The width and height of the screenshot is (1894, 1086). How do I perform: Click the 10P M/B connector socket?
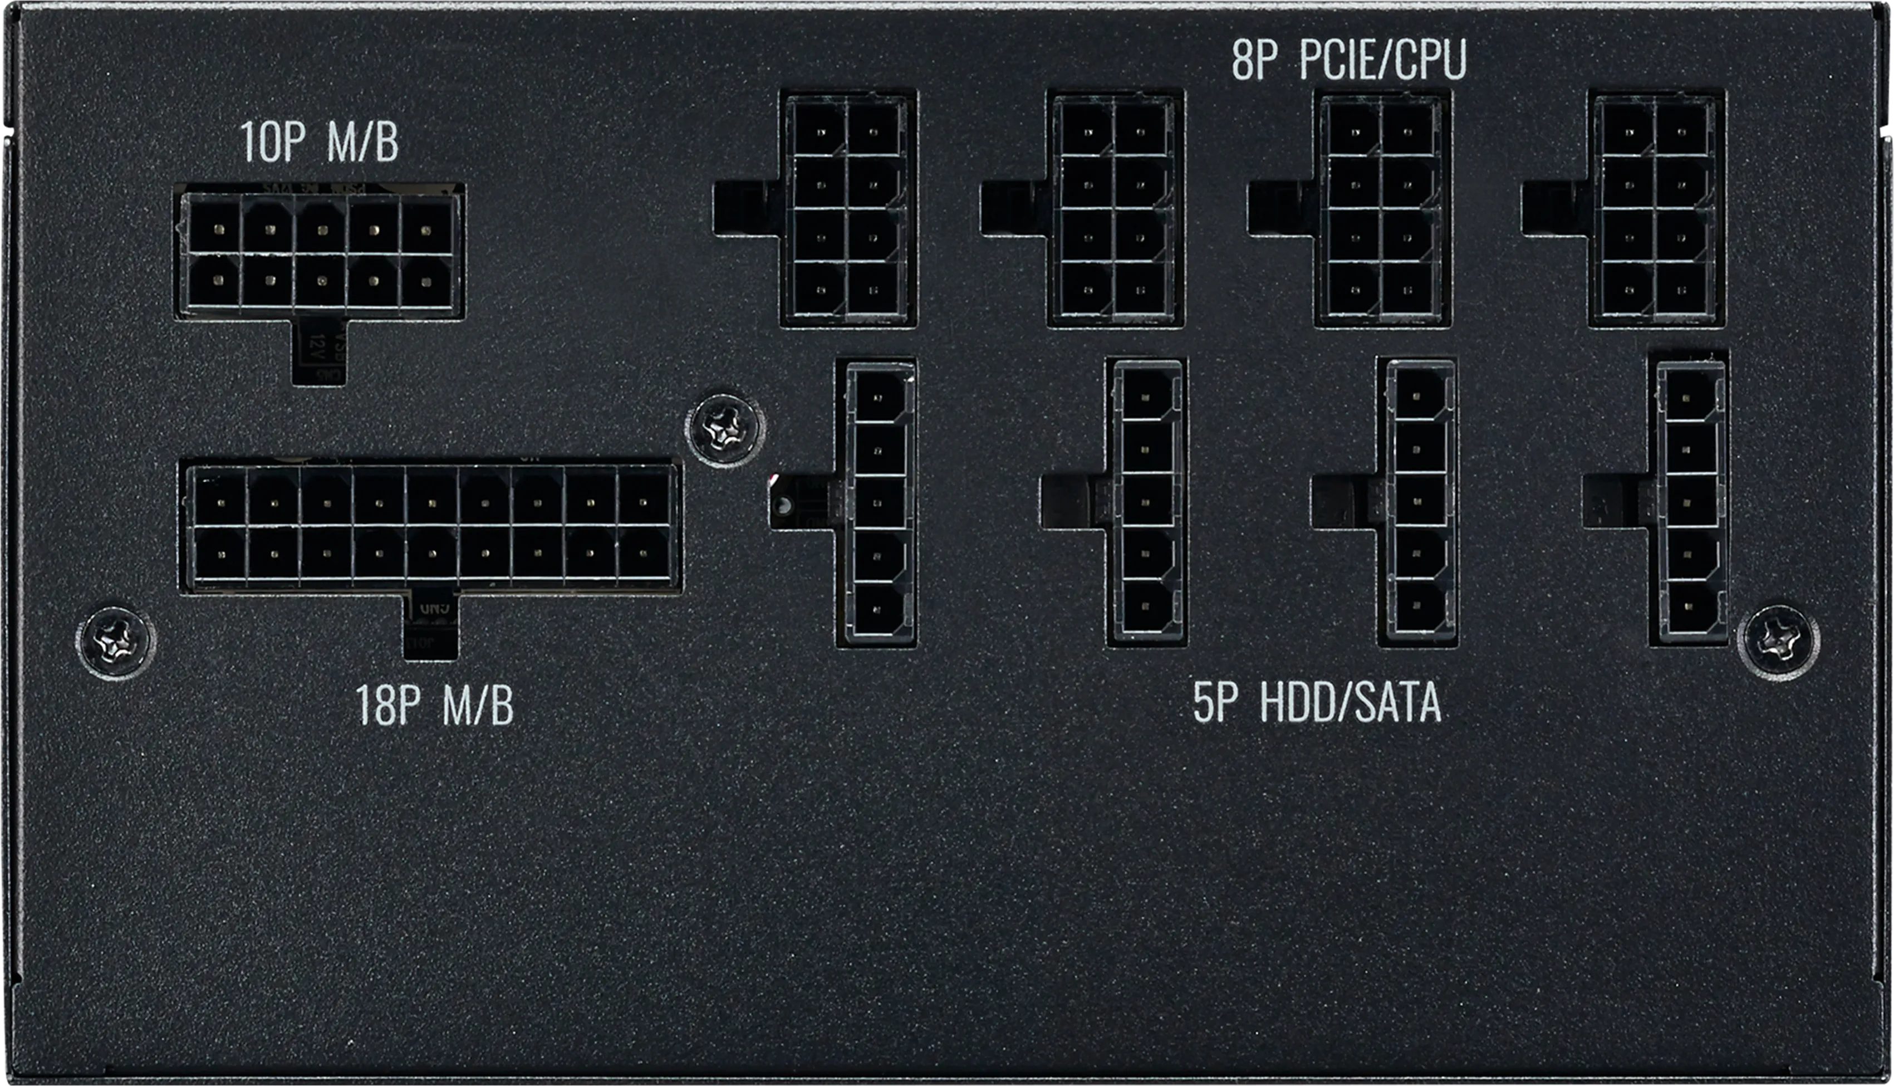(x=319, y=252)
